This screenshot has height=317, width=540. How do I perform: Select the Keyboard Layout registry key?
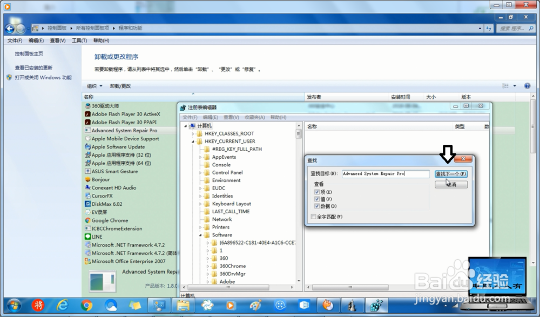pos(231,204)
